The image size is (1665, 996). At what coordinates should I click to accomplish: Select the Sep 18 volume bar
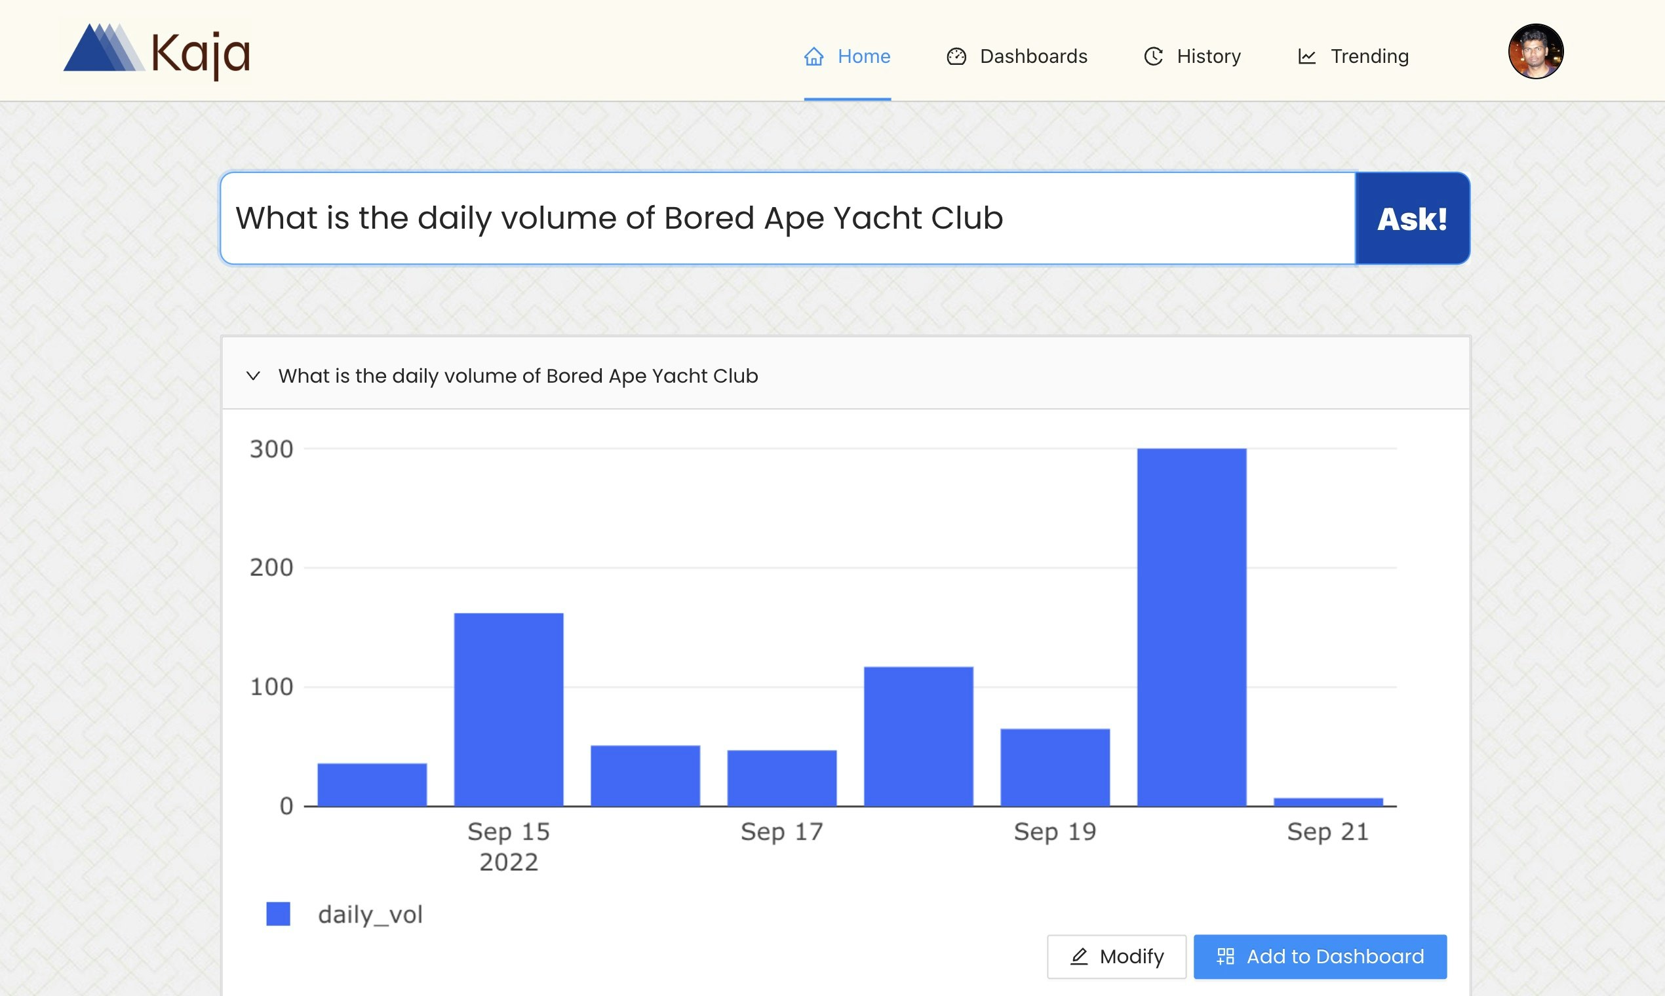[x=918, y=737]
